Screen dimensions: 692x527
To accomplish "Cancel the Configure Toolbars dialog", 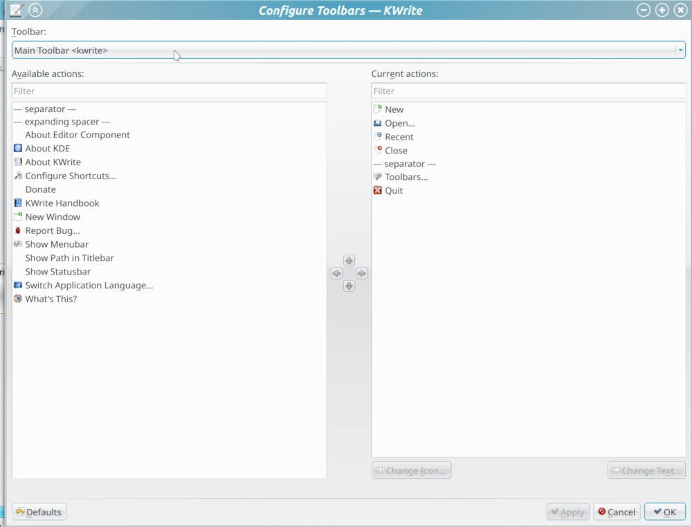I will tap(616, 512).
